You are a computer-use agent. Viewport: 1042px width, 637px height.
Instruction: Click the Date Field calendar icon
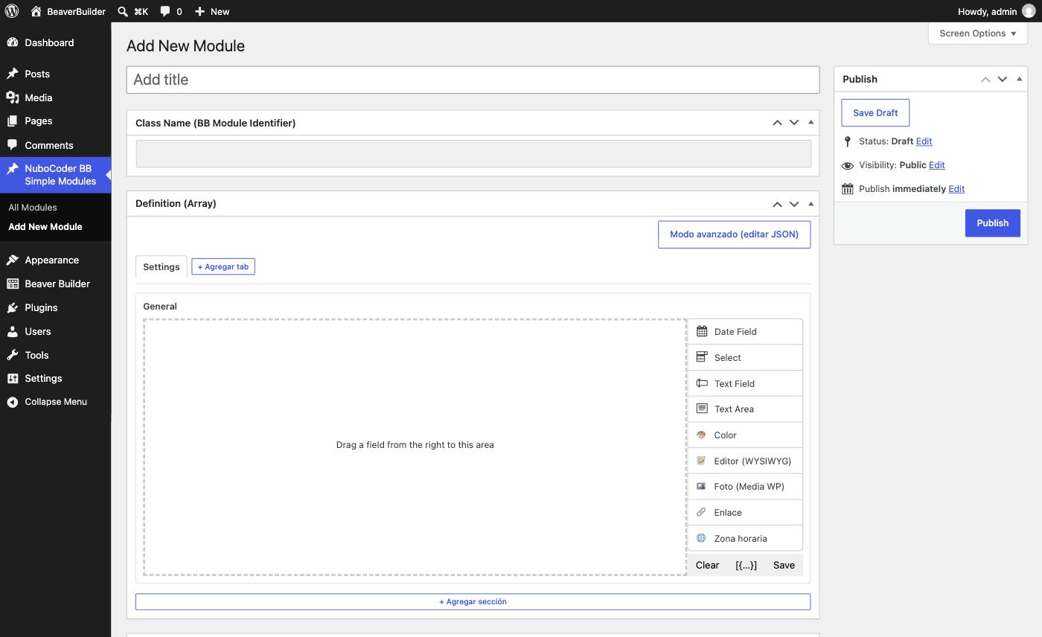pos(702,331)
